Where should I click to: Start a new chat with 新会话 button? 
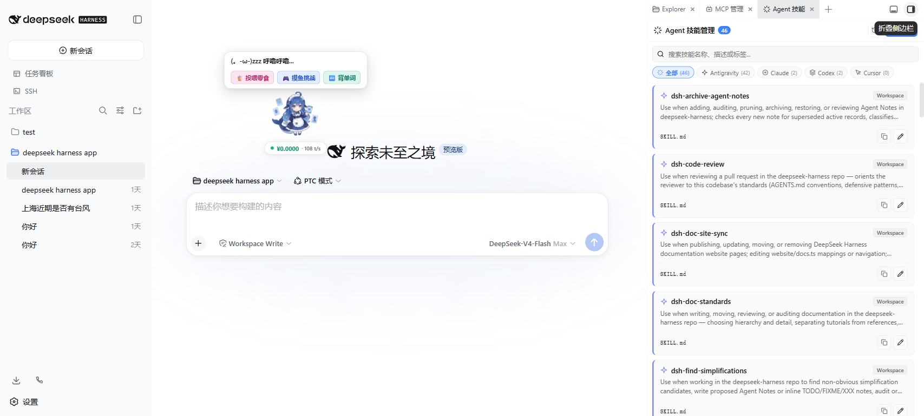tap(76, 50)
